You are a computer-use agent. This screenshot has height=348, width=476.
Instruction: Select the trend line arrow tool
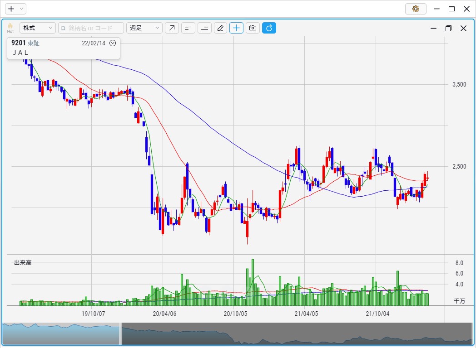click(172, 28)
